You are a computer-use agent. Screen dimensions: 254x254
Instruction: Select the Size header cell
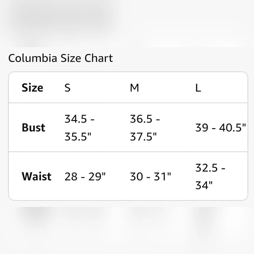32,88
